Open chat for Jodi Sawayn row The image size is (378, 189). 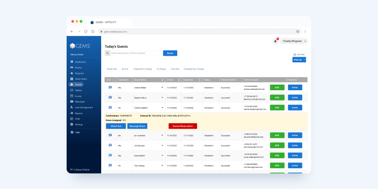[110, 146]
